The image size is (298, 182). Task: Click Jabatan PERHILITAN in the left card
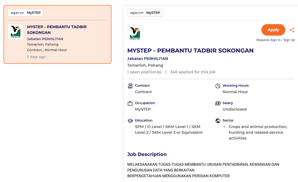45,39
